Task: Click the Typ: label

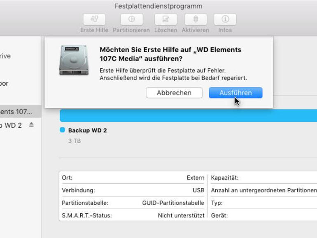Action: tap(217, 203)
